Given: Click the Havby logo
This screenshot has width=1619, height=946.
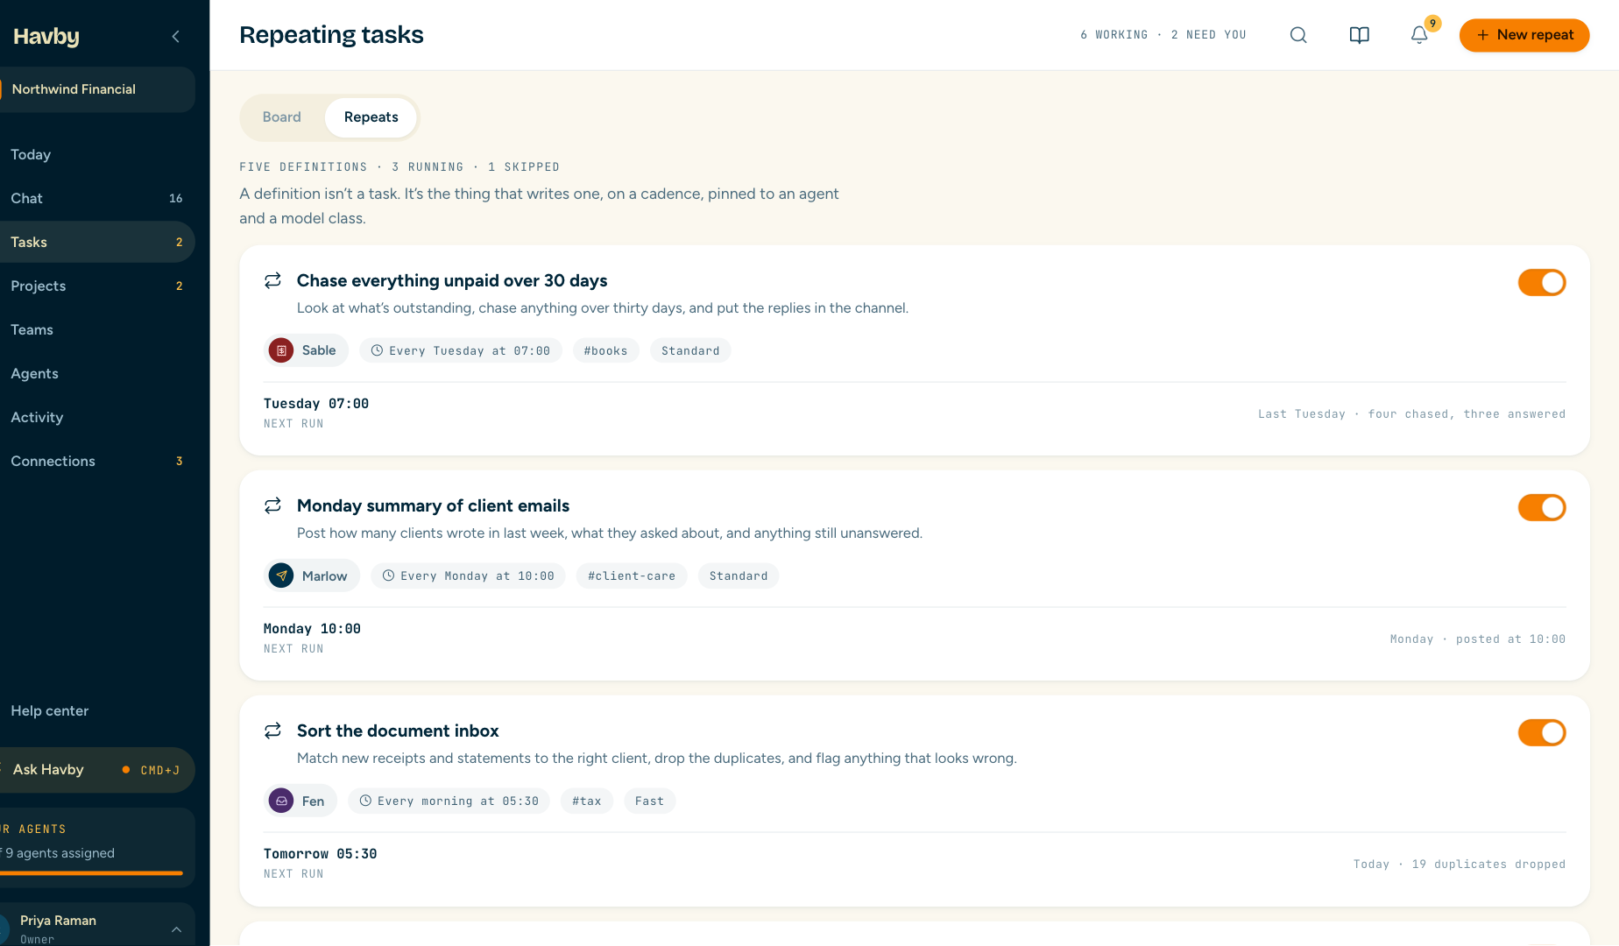Looking at the screenshot, I should [46, 36].
